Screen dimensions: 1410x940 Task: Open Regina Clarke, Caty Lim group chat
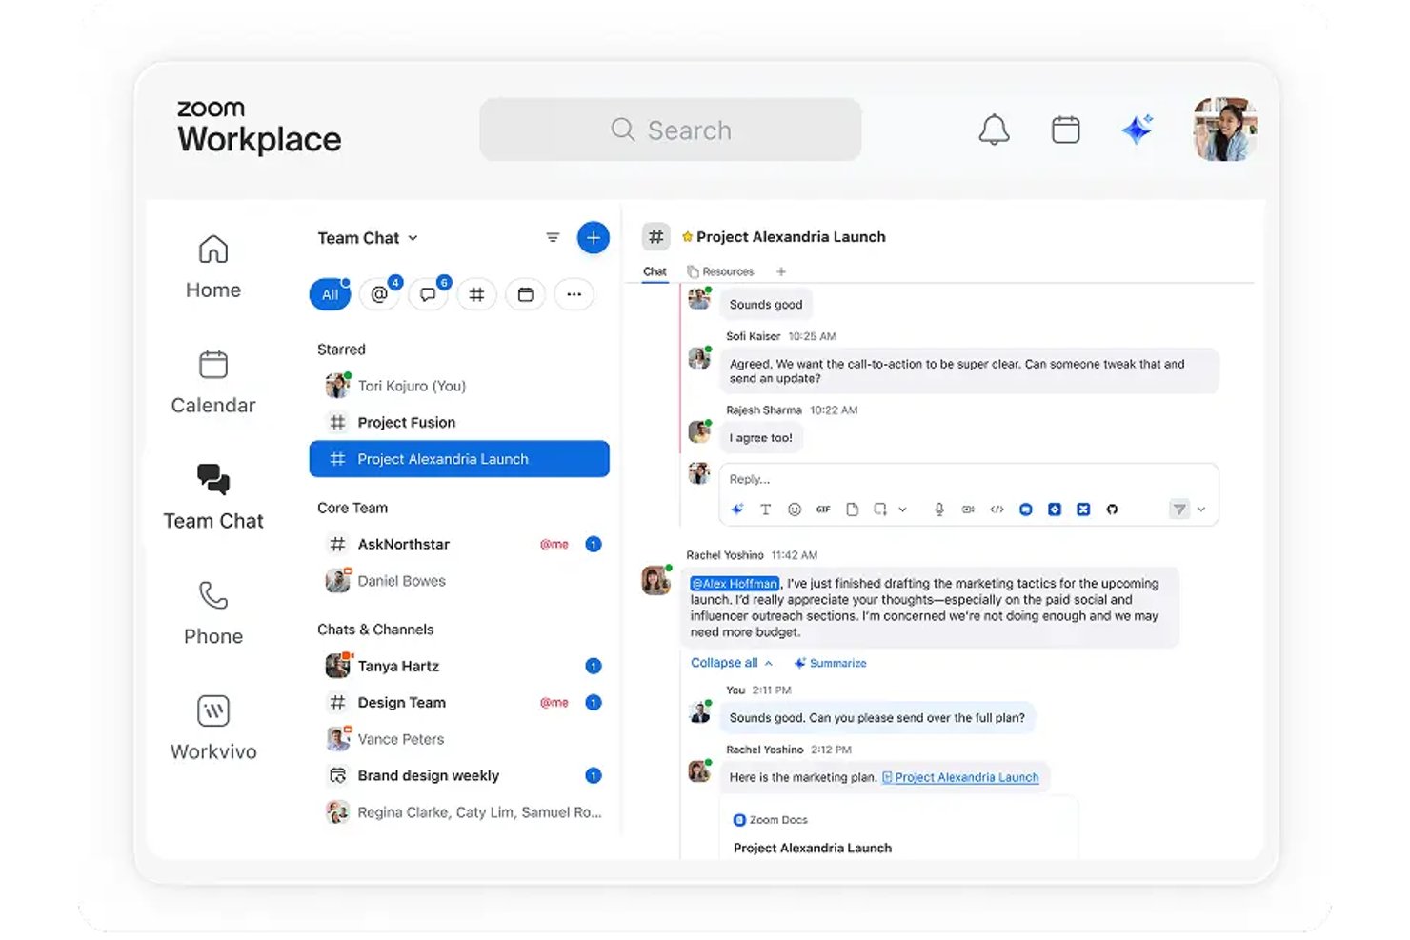[459, 812]
